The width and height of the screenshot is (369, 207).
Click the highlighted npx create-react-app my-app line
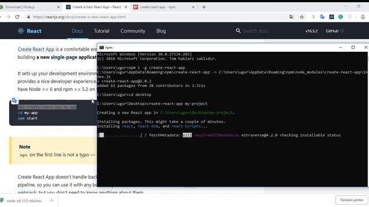(x=47, y=107)
